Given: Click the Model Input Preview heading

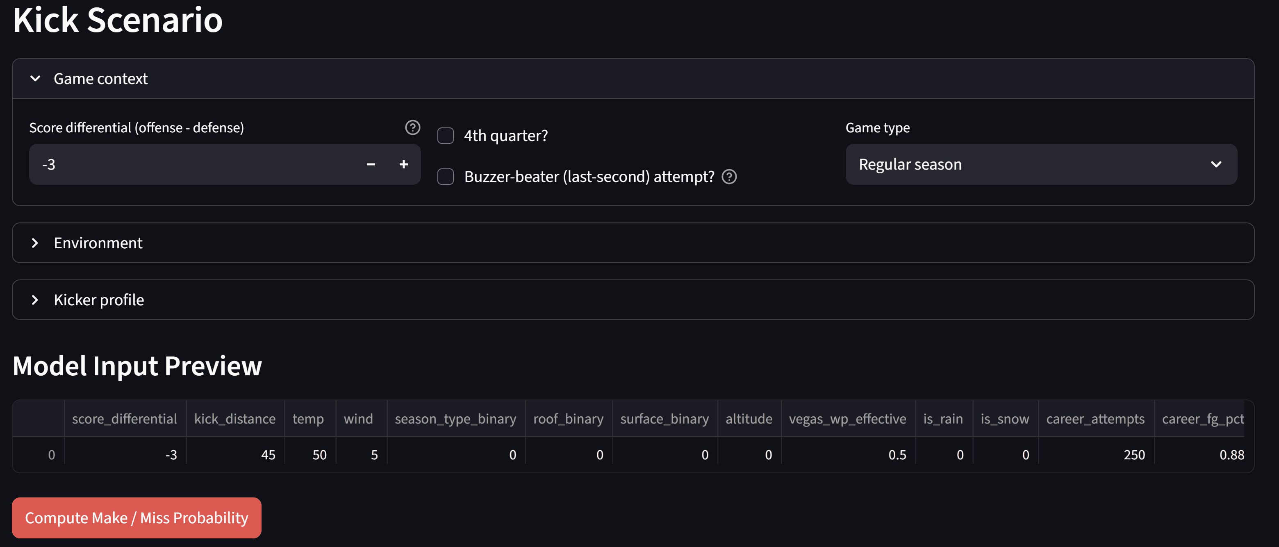Looking at the screenshot, I should [137, 366].
